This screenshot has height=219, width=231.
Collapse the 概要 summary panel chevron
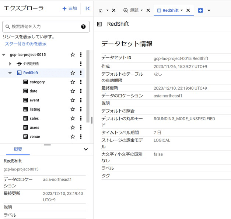point(86,149)
